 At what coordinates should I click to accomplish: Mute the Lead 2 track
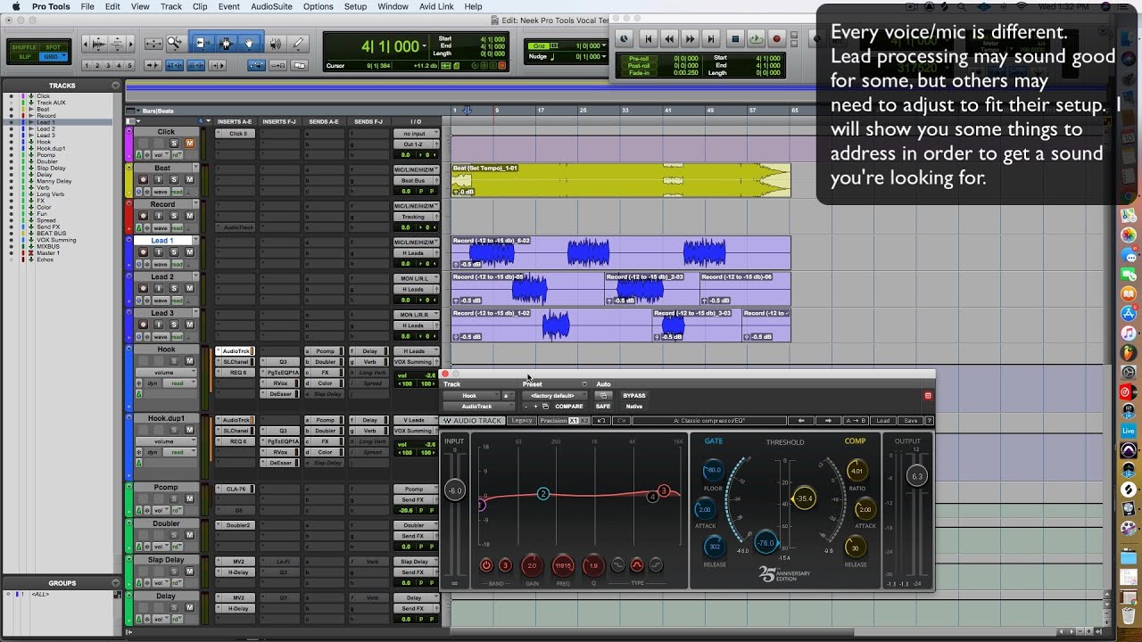click(x=189, y=289)
